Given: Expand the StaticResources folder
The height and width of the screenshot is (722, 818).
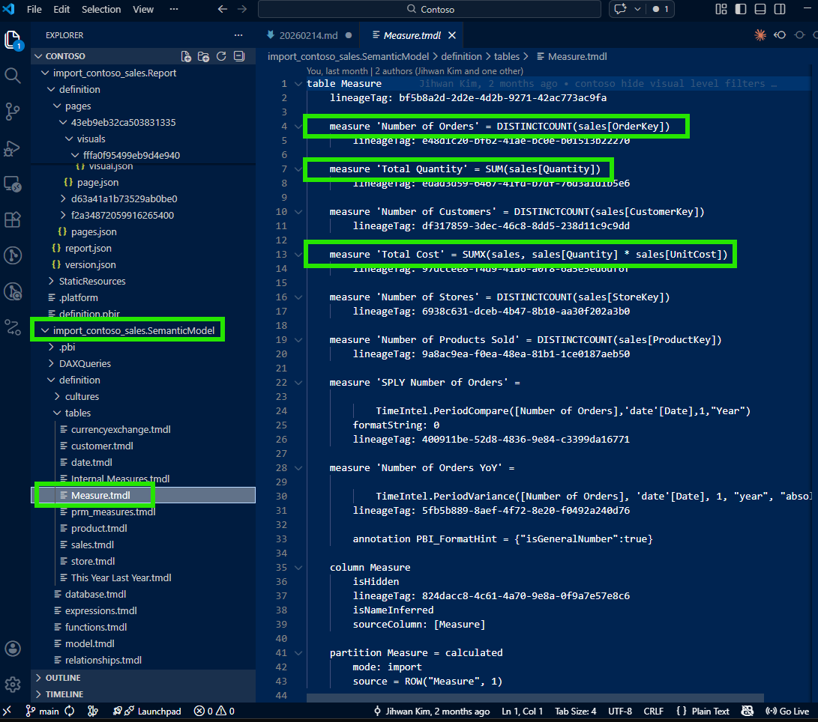Looking at the screenshot, I should (51, 281).
